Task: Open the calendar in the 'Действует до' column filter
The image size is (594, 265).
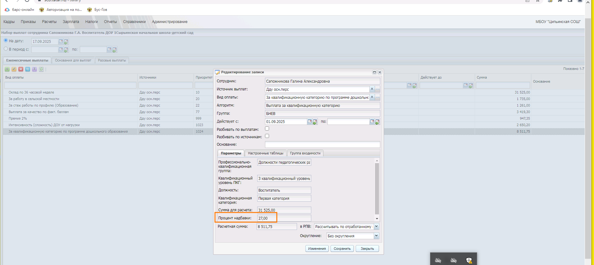Action: [466, 85]
